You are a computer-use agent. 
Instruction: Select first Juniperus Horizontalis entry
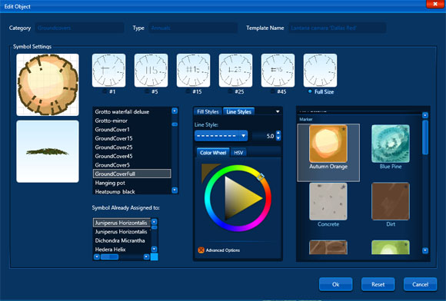(121, 223)
